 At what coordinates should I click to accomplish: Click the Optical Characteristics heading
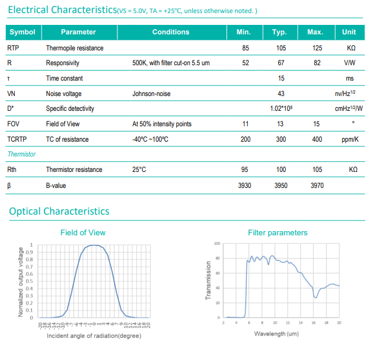point(59,212)
